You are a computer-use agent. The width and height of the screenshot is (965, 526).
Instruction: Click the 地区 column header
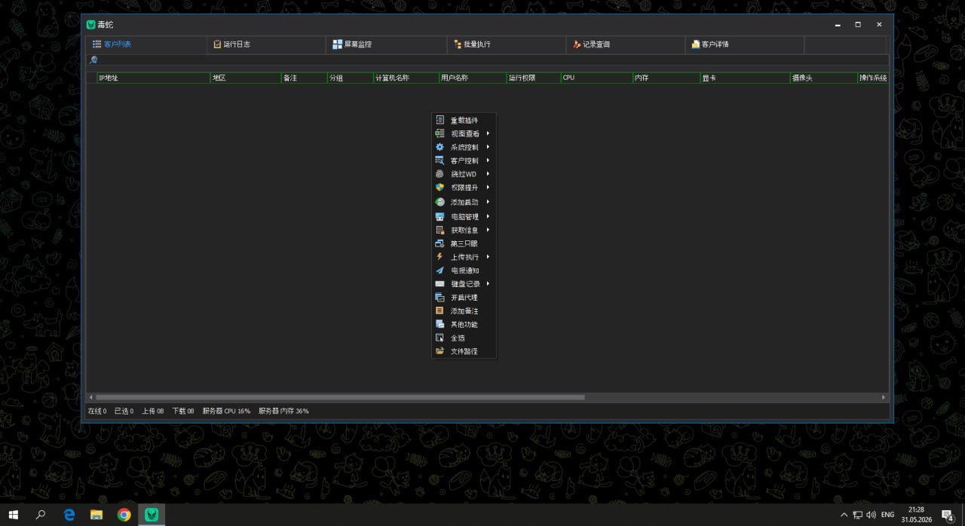[245, 78]
